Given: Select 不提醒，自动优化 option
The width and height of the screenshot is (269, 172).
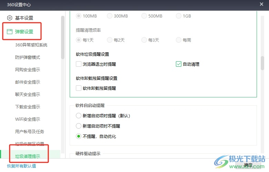Looking at the screenshot, I should click(x=79, y=136).
